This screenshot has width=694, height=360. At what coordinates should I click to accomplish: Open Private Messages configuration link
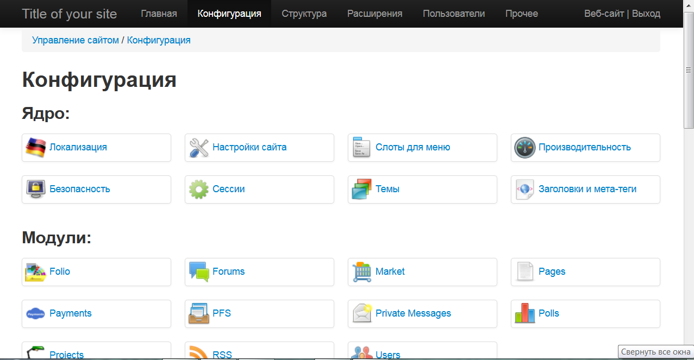(x=414, y=313)
